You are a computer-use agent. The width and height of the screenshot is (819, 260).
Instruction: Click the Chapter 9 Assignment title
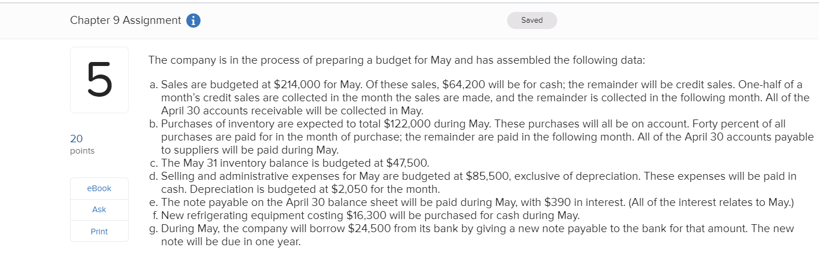point(125,20)
